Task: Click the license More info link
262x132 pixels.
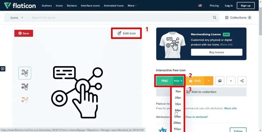Action: (x=231, y=108)
